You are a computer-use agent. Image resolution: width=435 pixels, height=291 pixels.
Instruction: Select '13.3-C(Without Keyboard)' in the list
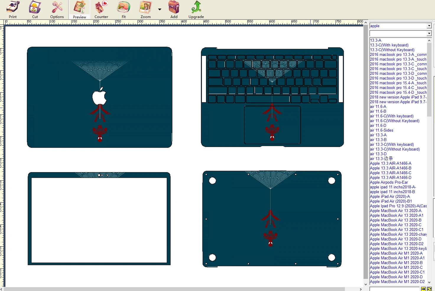392,50
